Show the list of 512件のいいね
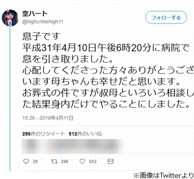194x179 pixels. [x=85, y=134]
